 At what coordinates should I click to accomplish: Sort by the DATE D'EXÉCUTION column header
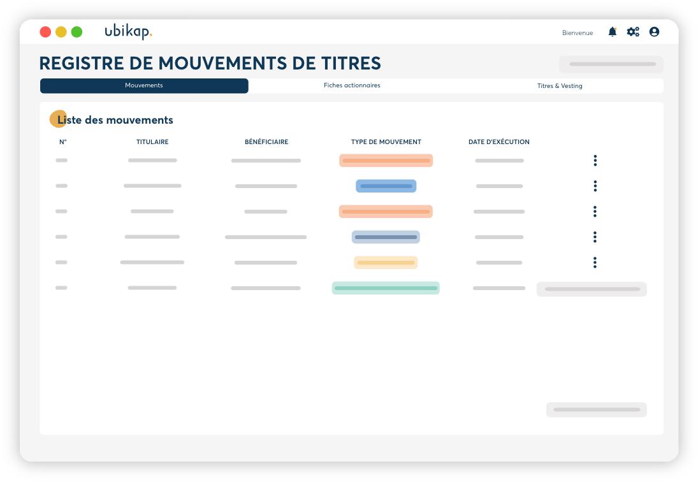(x=499, y=142)
